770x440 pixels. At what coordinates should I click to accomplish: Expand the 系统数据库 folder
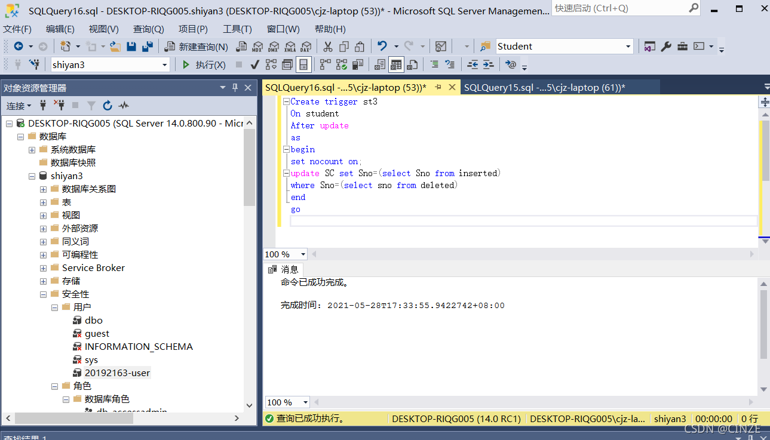[32, 150]
